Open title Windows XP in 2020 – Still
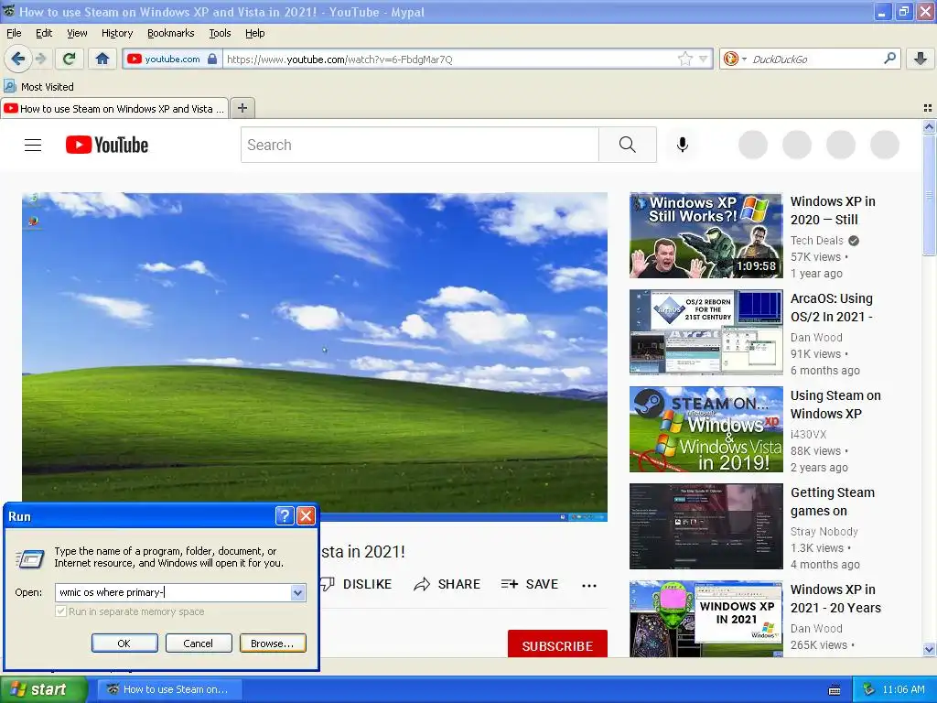The image size is (937, 703). 833,211
